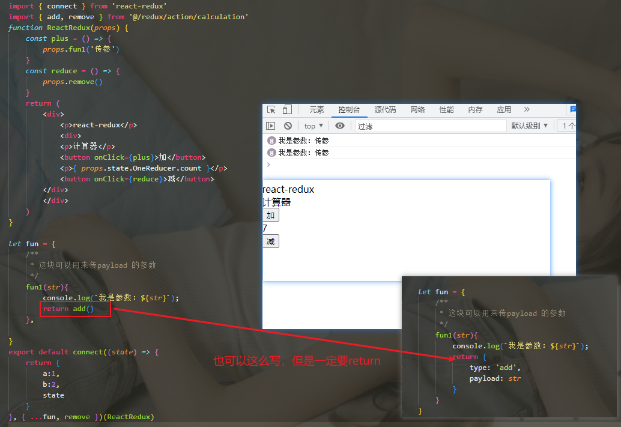Click the issues count button
621x427 pixels.
tap(567, 126)
